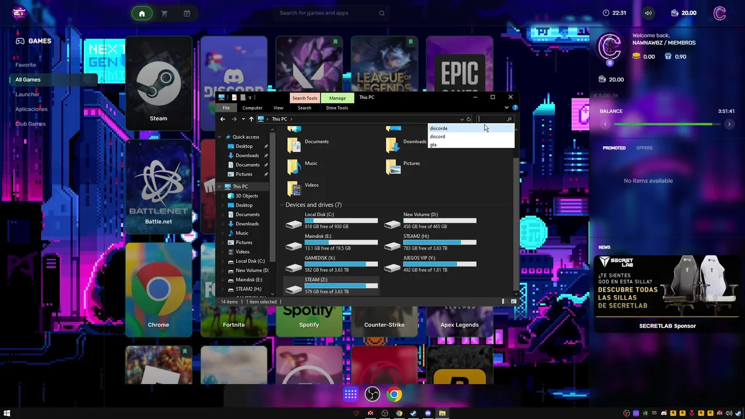Open the Pictures folder in the main pane
This screenshot has width=745, height=419.
[403, 166]
